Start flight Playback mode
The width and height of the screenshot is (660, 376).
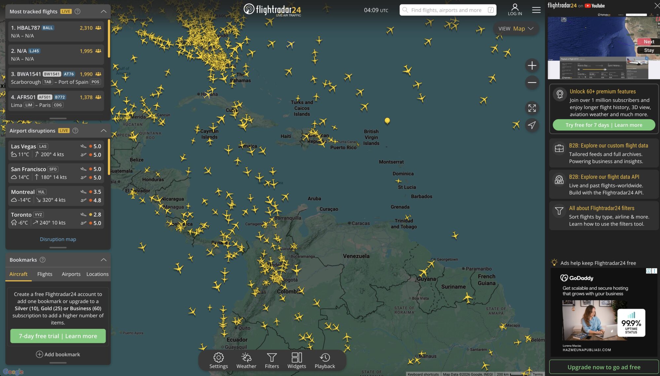(x=325, y=361)
